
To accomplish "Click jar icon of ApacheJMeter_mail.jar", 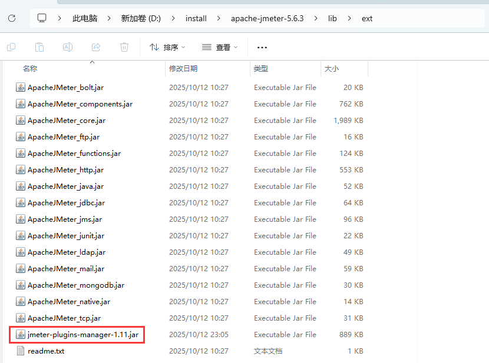I will (21, 269).
